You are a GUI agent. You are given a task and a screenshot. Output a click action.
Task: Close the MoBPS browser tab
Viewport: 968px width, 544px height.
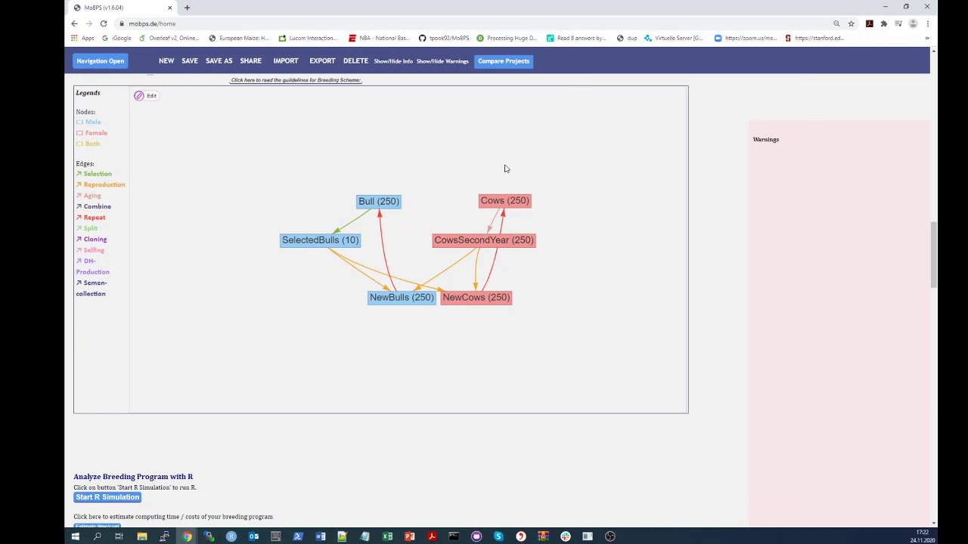pyautogui.click(x=169, y=8)
